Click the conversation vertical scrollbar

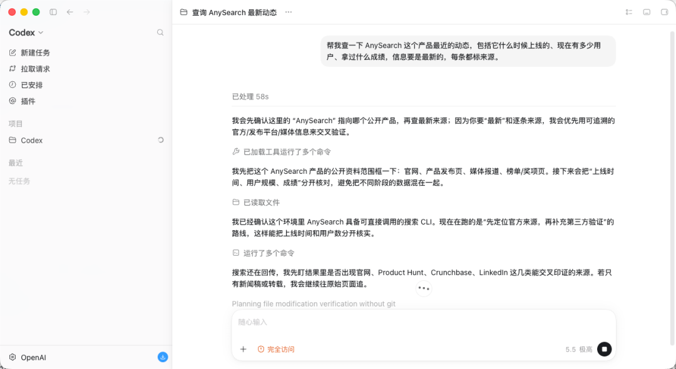coord(672,188)
